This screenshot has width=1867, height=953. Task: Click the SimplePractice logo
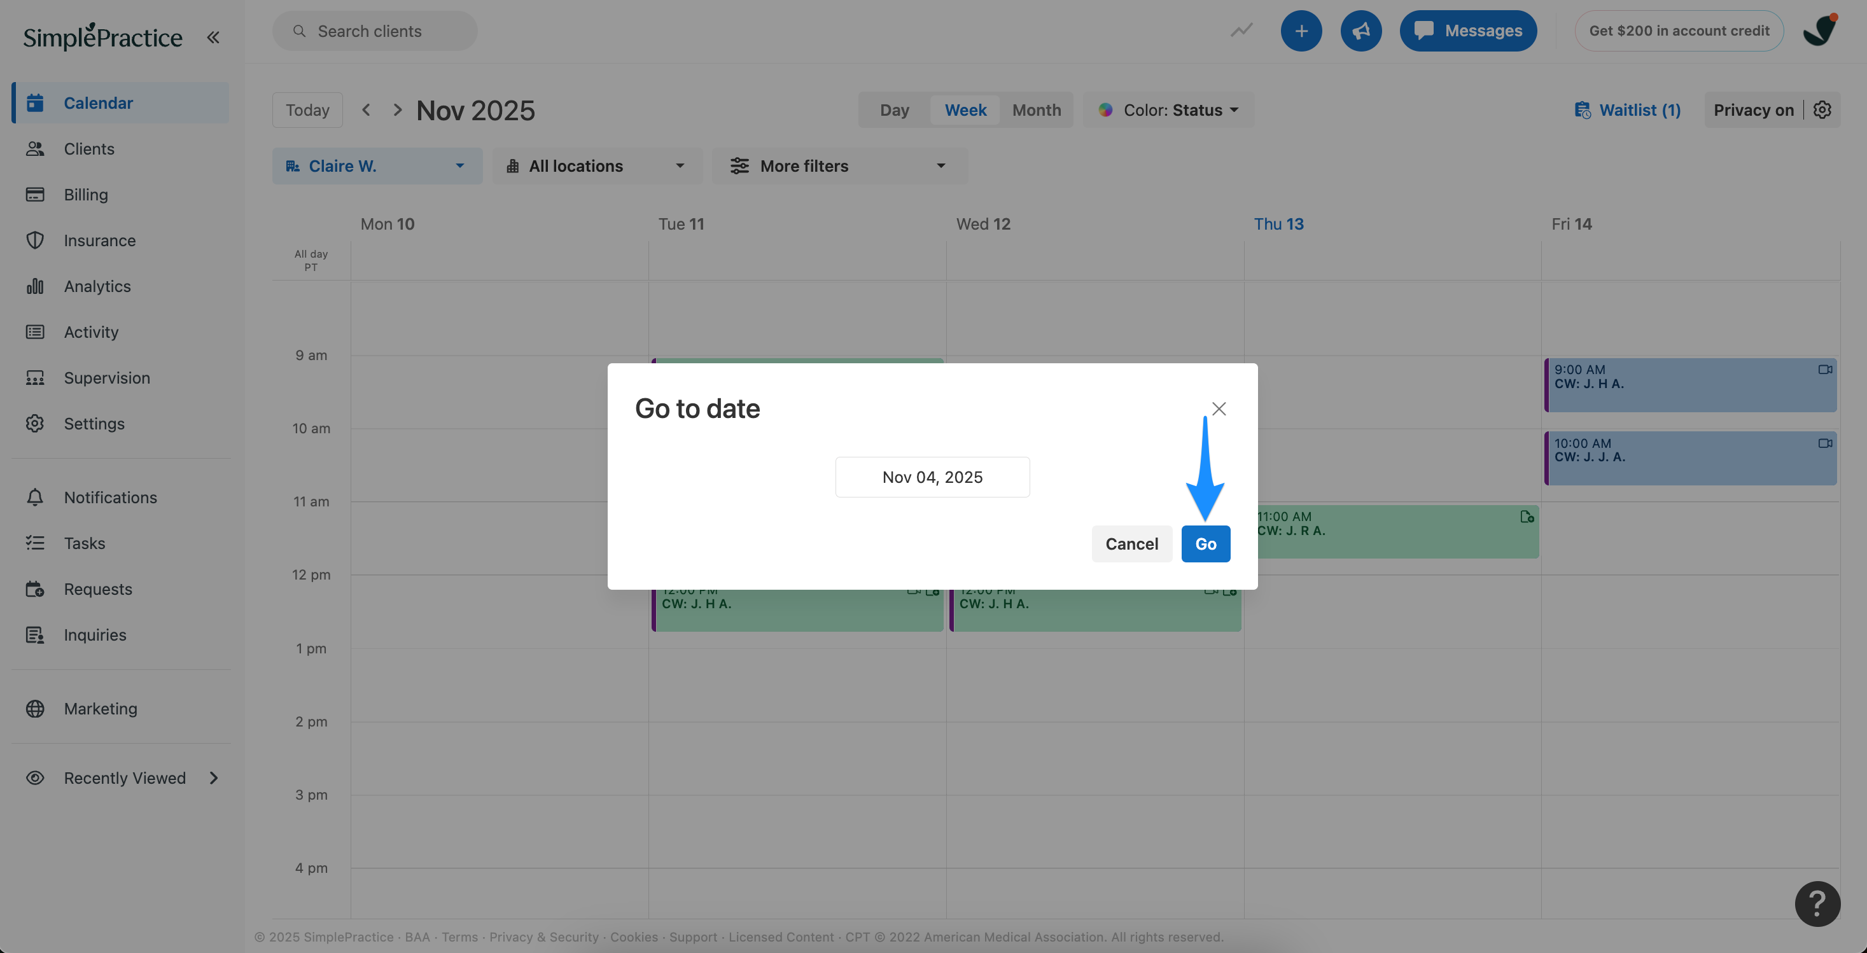102,36
